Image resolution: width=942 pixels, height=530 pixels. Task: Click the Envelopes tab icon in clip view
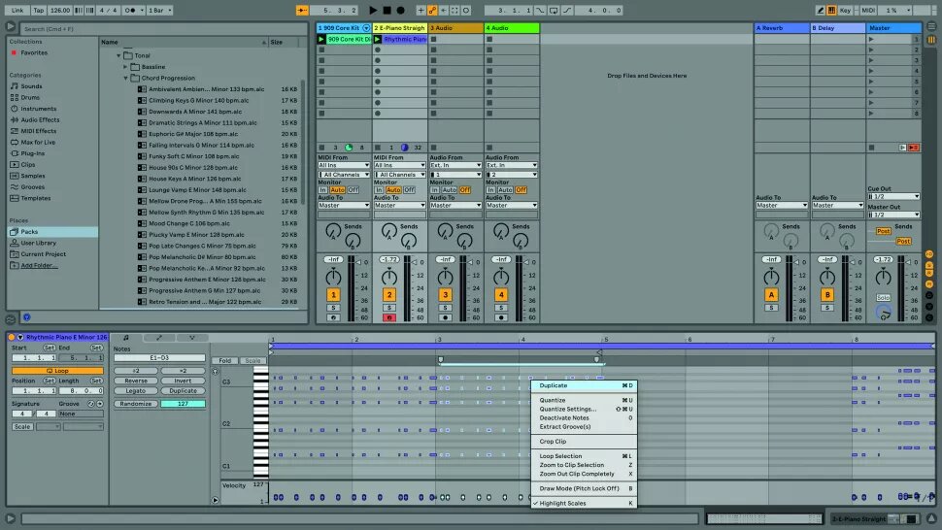tap(158, 337)
